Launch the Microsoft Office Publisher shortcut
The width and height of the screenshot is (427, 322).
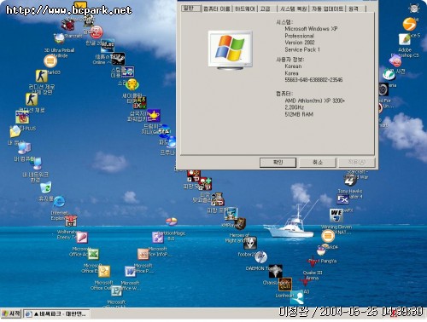pyautogui.click(x=116, y=291)
